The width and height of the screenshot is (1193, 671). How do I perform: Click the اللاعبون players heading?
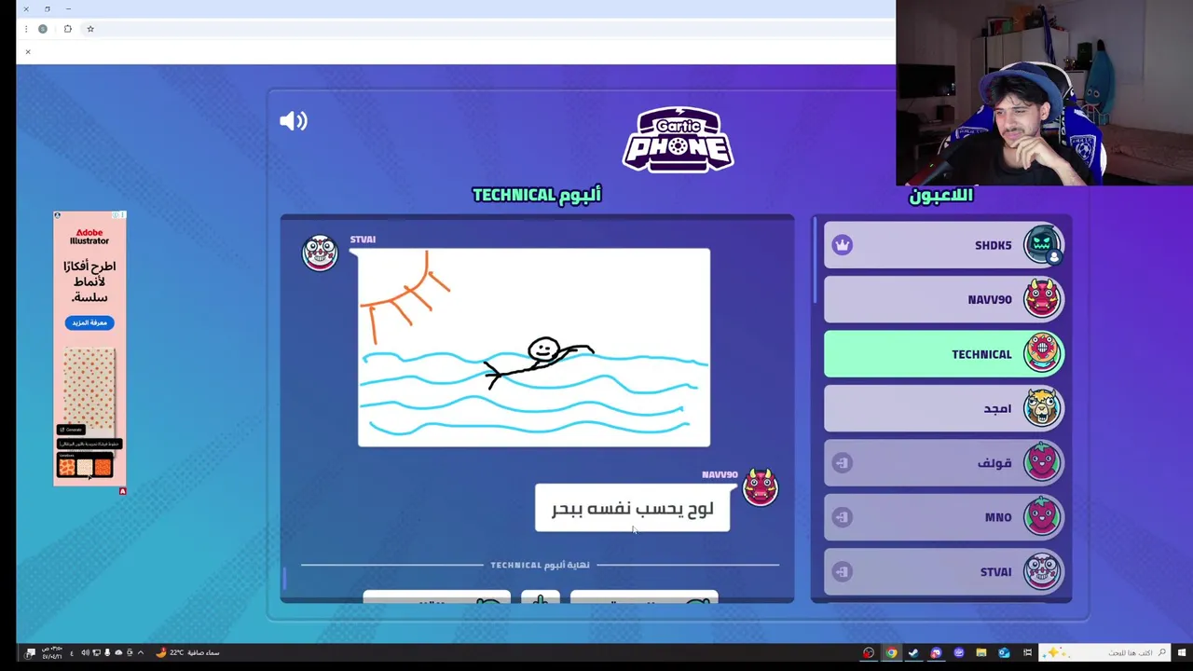(941, 195)
